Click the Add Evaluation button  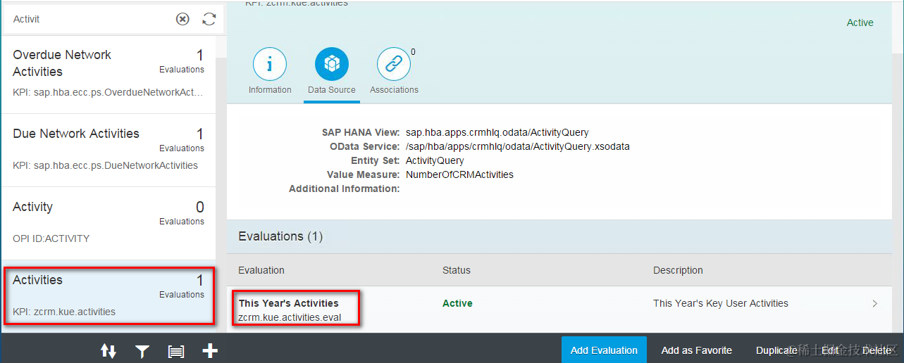tap(604, 350)
